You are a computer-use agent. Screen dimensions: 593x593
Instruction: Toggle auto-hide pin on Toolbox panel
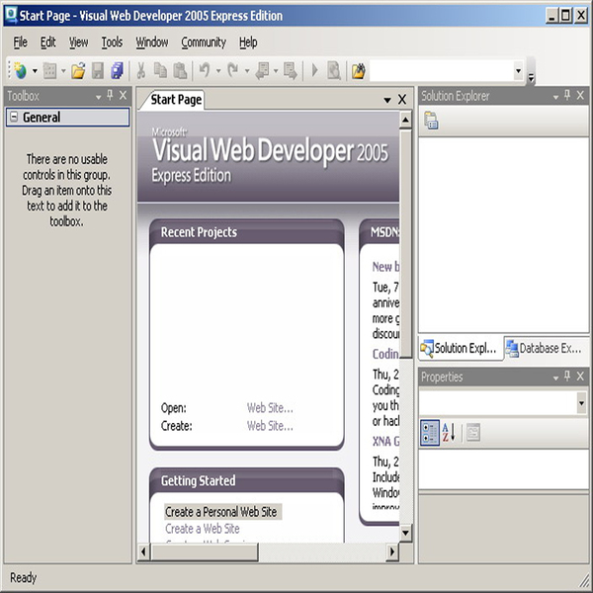pos(110,96)
